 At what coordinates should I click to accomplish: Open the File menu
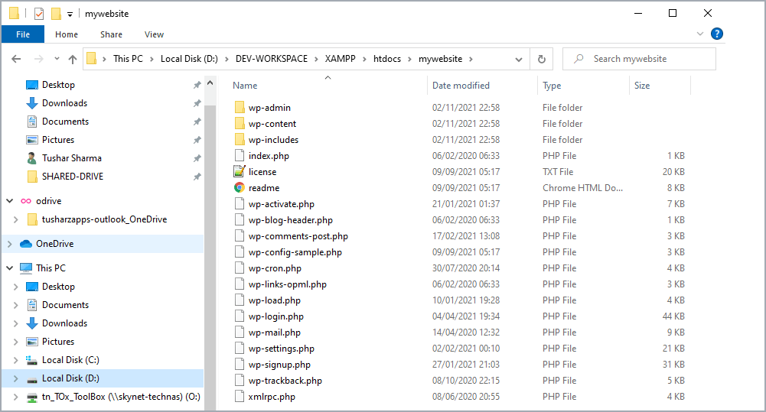click(x=23, y=34)
